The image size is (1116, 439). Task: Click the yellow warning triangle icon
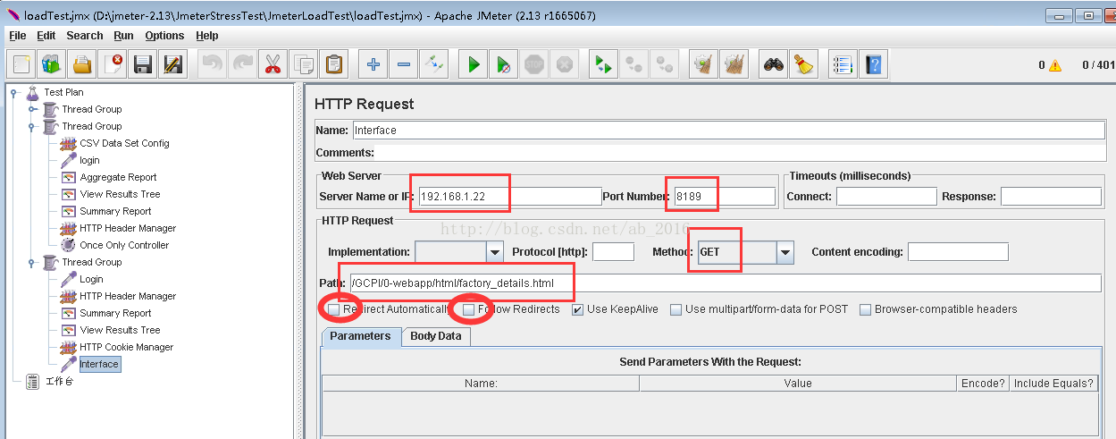pyautogui.click(x=1055, y=65)
